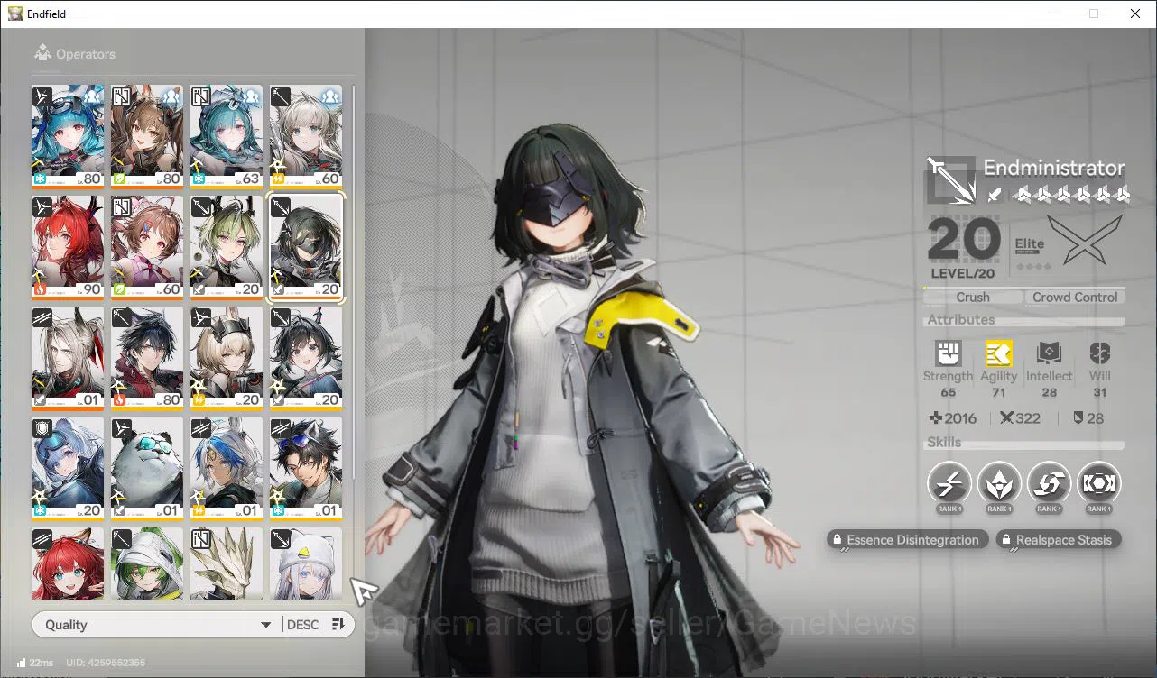Viewport: 1157px width, 678px height.
Task: Click the ice element icon on blue-haired level 80 card
Action: tap(40, 179)
